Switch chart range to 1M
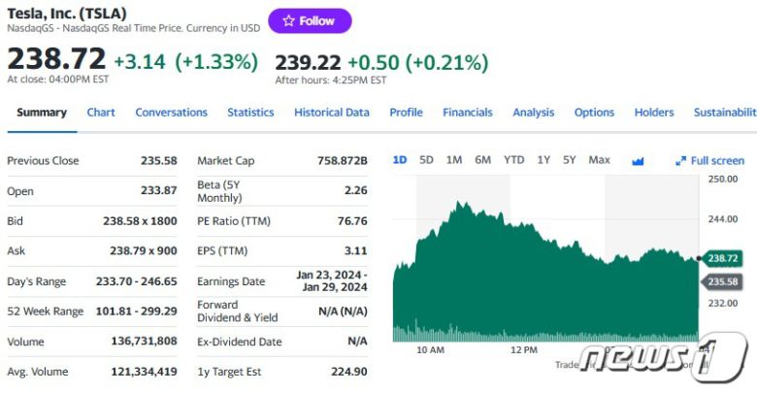Screen dimensions: 757x394 coord(453,160)
